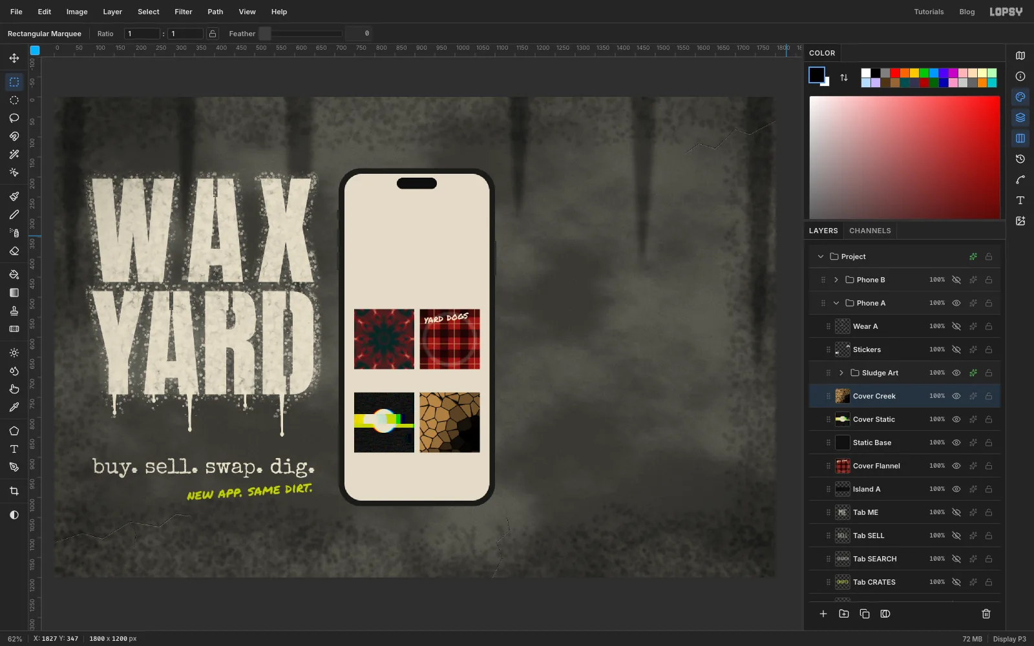
Task: Select the Clone Stamp tool
Action: pos(14,311)
